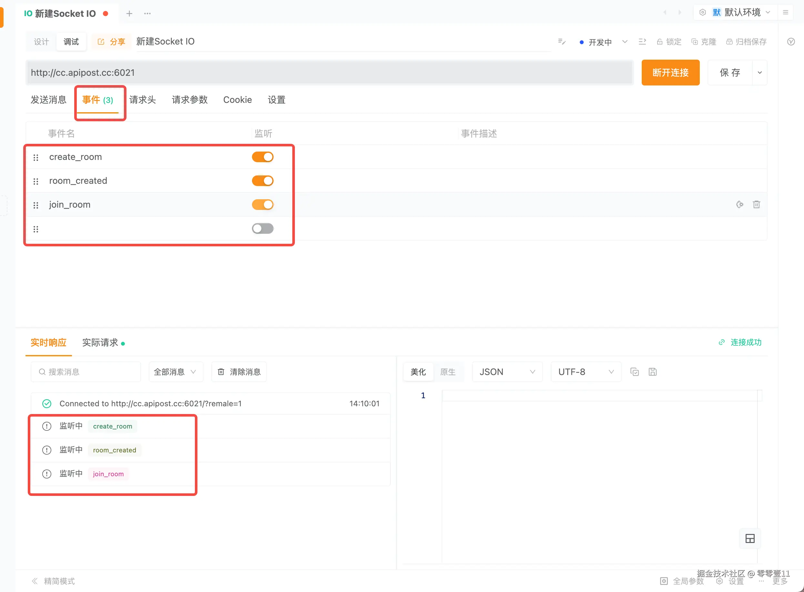Enable the empty event row toggle
This screenshot has height=592, width=804.
pyautogui.click(x=263, y=229)
